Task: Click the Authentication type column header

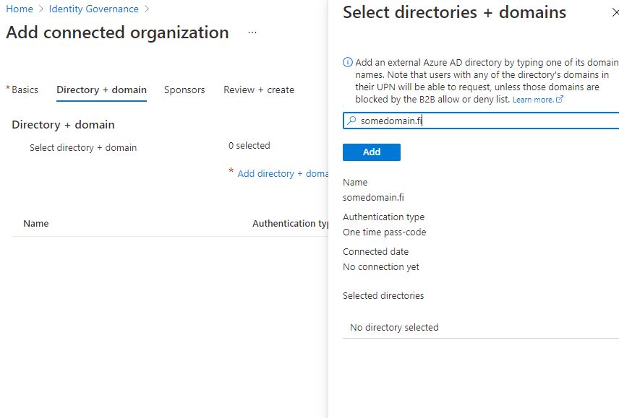Action: click(x=290, y=224)
